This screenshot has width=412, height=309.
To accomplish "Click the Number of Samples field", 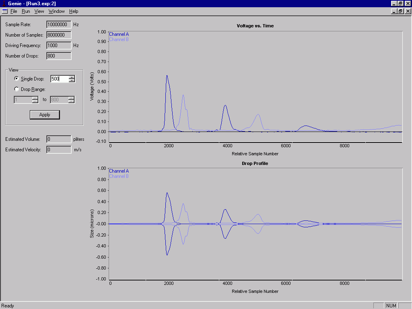I will (59, 35).
